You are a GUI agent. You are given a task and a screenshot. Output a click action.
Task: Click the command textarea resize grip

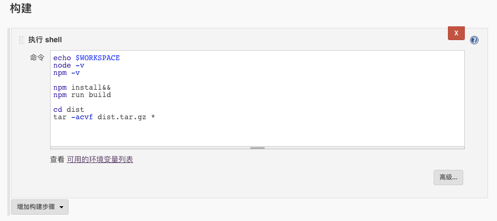click(x=257, y=148)
